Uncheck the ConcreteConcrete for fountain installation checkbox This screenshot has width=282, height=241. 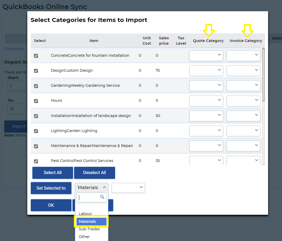pos(36,56)
